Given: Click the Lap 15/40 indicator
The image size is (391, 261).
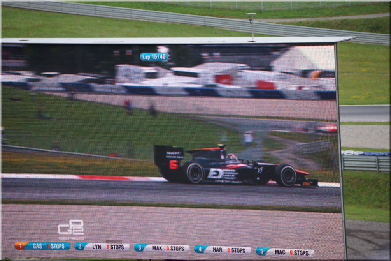Looking at the screenshot, I should click(x=154, y=56).
